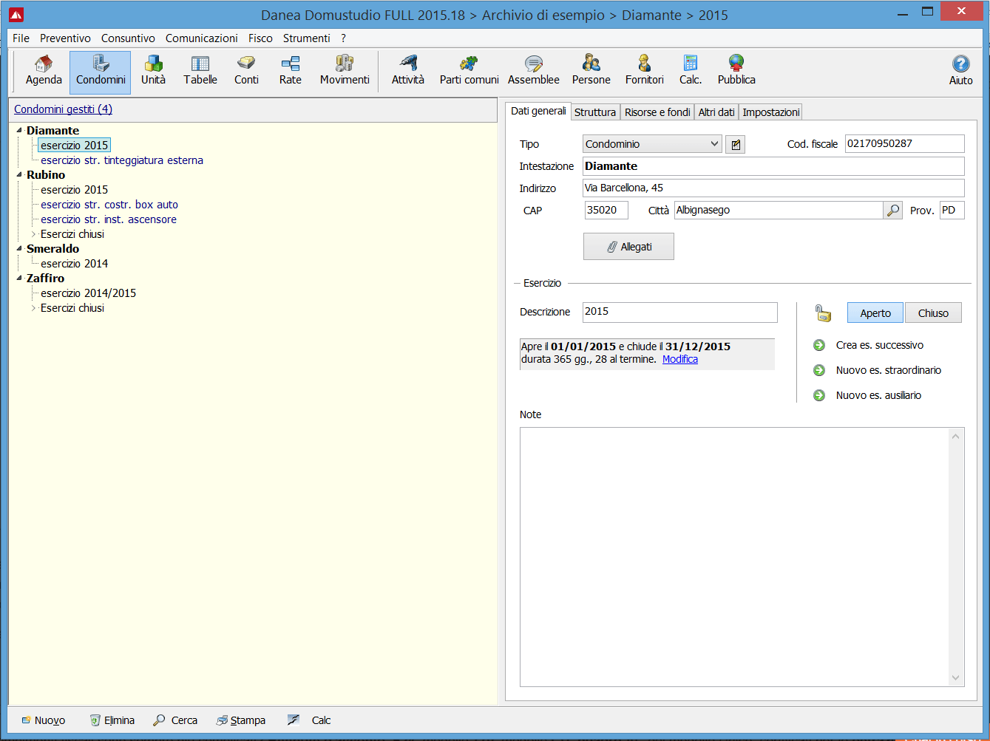Open the Fornitori toolbar icon
The height and width of the screenshot is (741, 990).
pos(644,72)
